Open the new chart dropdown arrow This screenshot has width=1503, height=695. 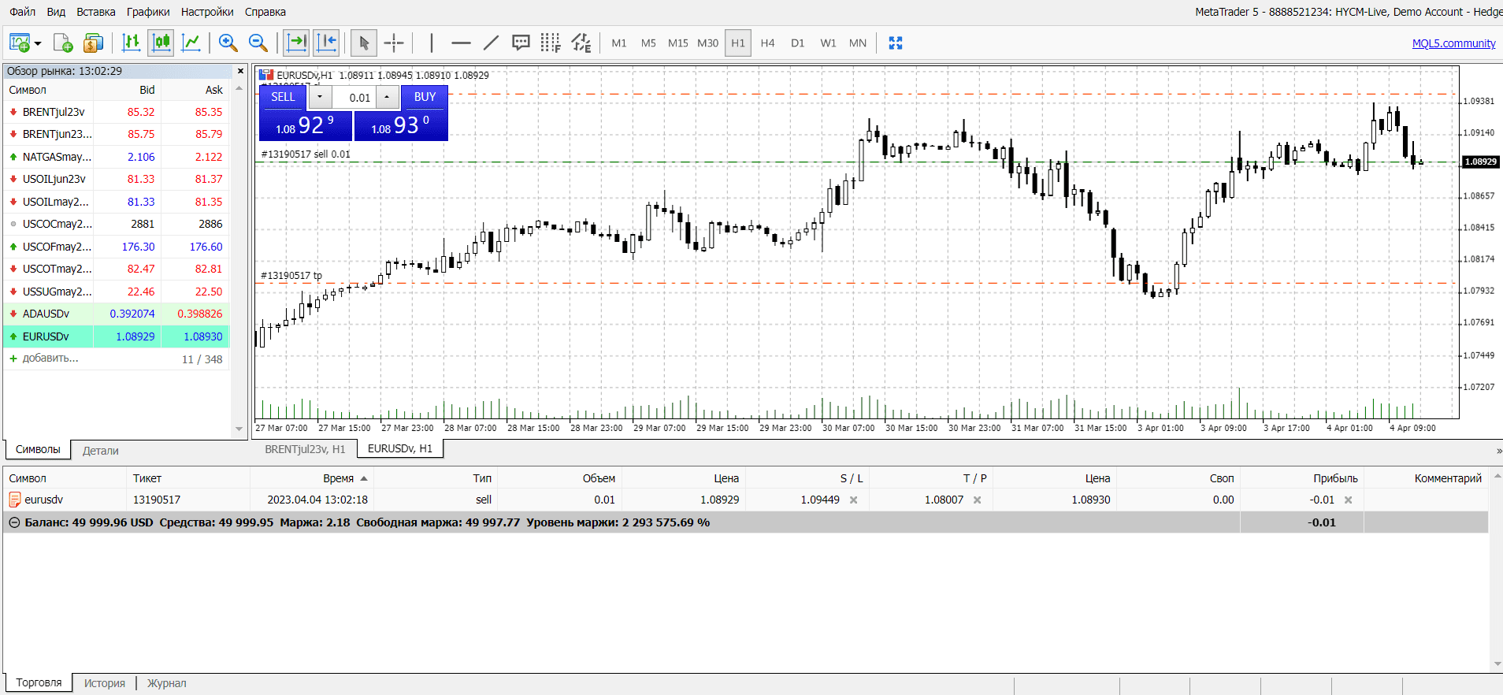(x=38, y=44)
